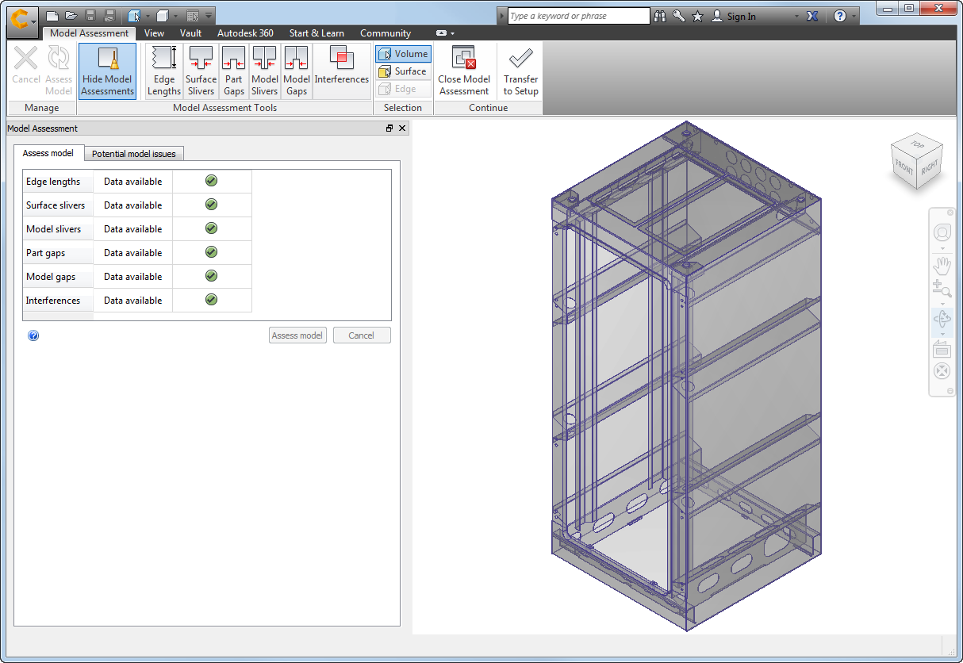963x663 pixels.
Task: Click the TOP face of the ViewCube
Action: point(917,145)
